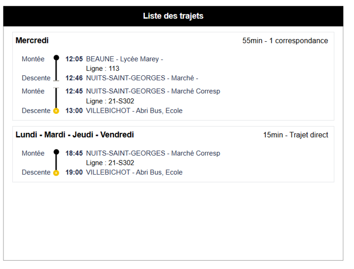Click the BEAUNE - Lycée Marey stop

click(124, 59)
